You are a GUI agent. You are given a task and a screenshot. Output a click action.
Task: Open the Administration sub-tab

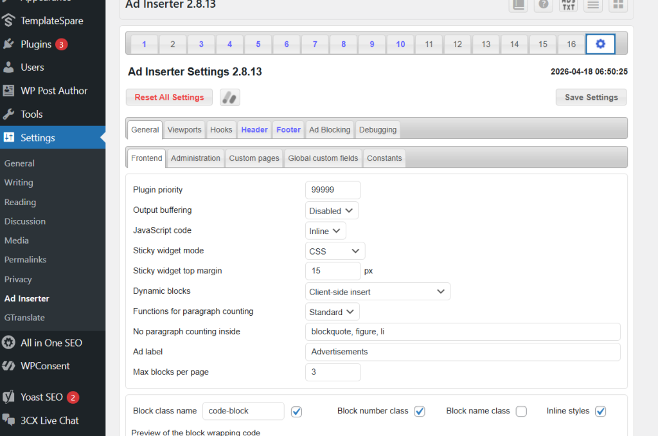click(x=195, y=158)
